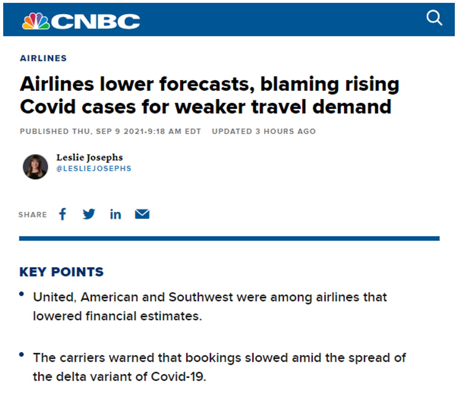Click the published date Sep 9 2021
The image size is (458, 395).
110,132
